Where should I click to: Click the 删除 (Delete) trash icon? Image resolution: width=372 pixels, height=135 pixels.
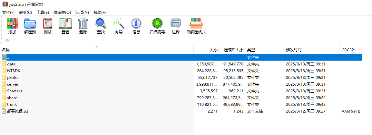(83, 26)
